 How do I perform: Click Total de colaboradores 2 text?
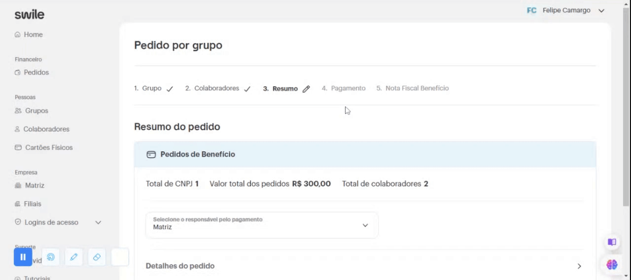[x=385, y=184]
